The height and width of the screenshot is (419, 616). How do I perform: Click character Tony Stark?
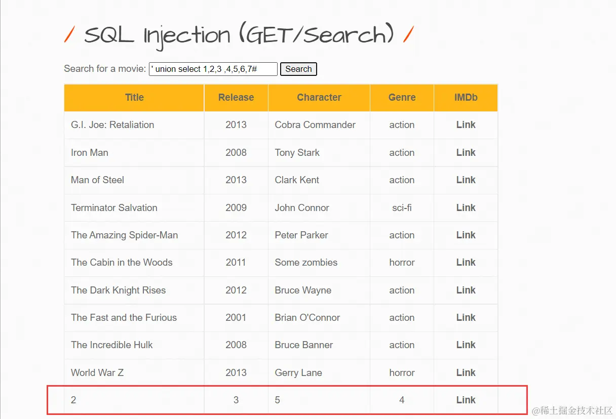coord(297,153)
